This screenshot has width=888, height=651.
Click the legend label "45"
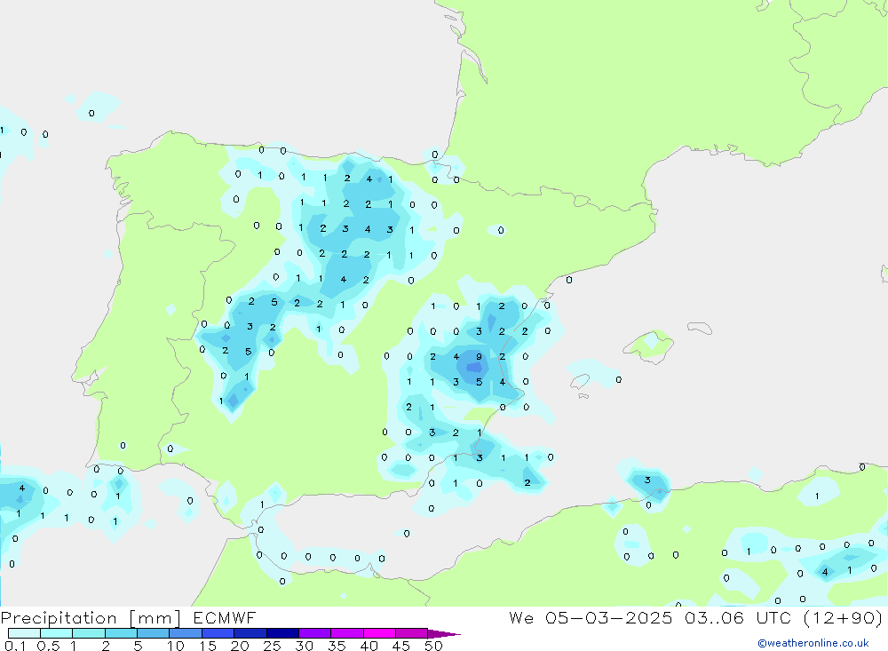click(x=401, y=646)
